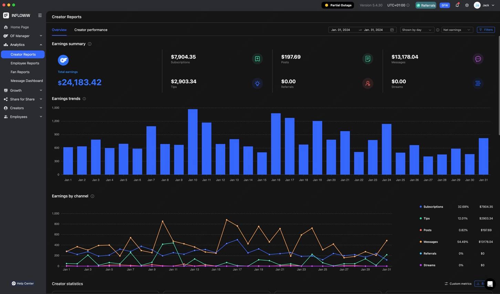Expand the OF Manager menu
Viewport: 500px width, 294px height.
(23, 36)
